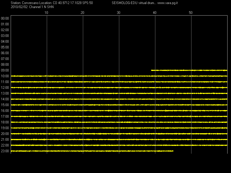This screenshot has width=231, height=173.
Task: Click the 50 minute axis label
Action: (191, 13)
